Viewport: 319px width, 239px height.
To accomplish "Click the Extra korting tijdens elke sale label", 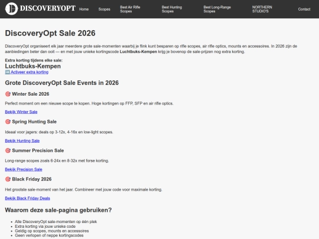I will (34, 60).
